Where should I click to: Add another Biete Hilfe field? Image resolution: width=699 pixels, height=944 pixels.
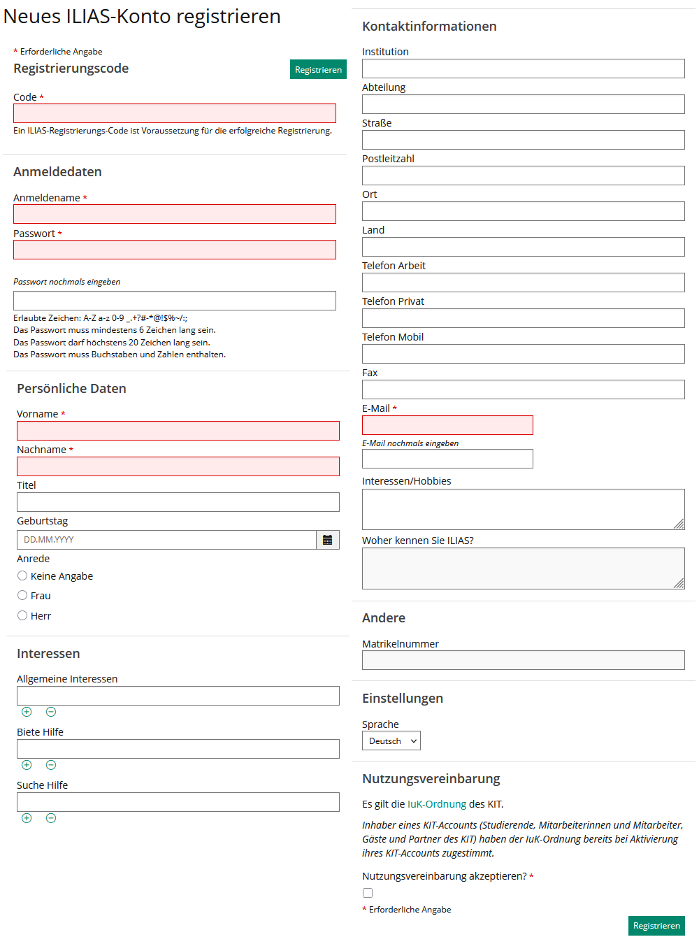[x=27, y=765]
